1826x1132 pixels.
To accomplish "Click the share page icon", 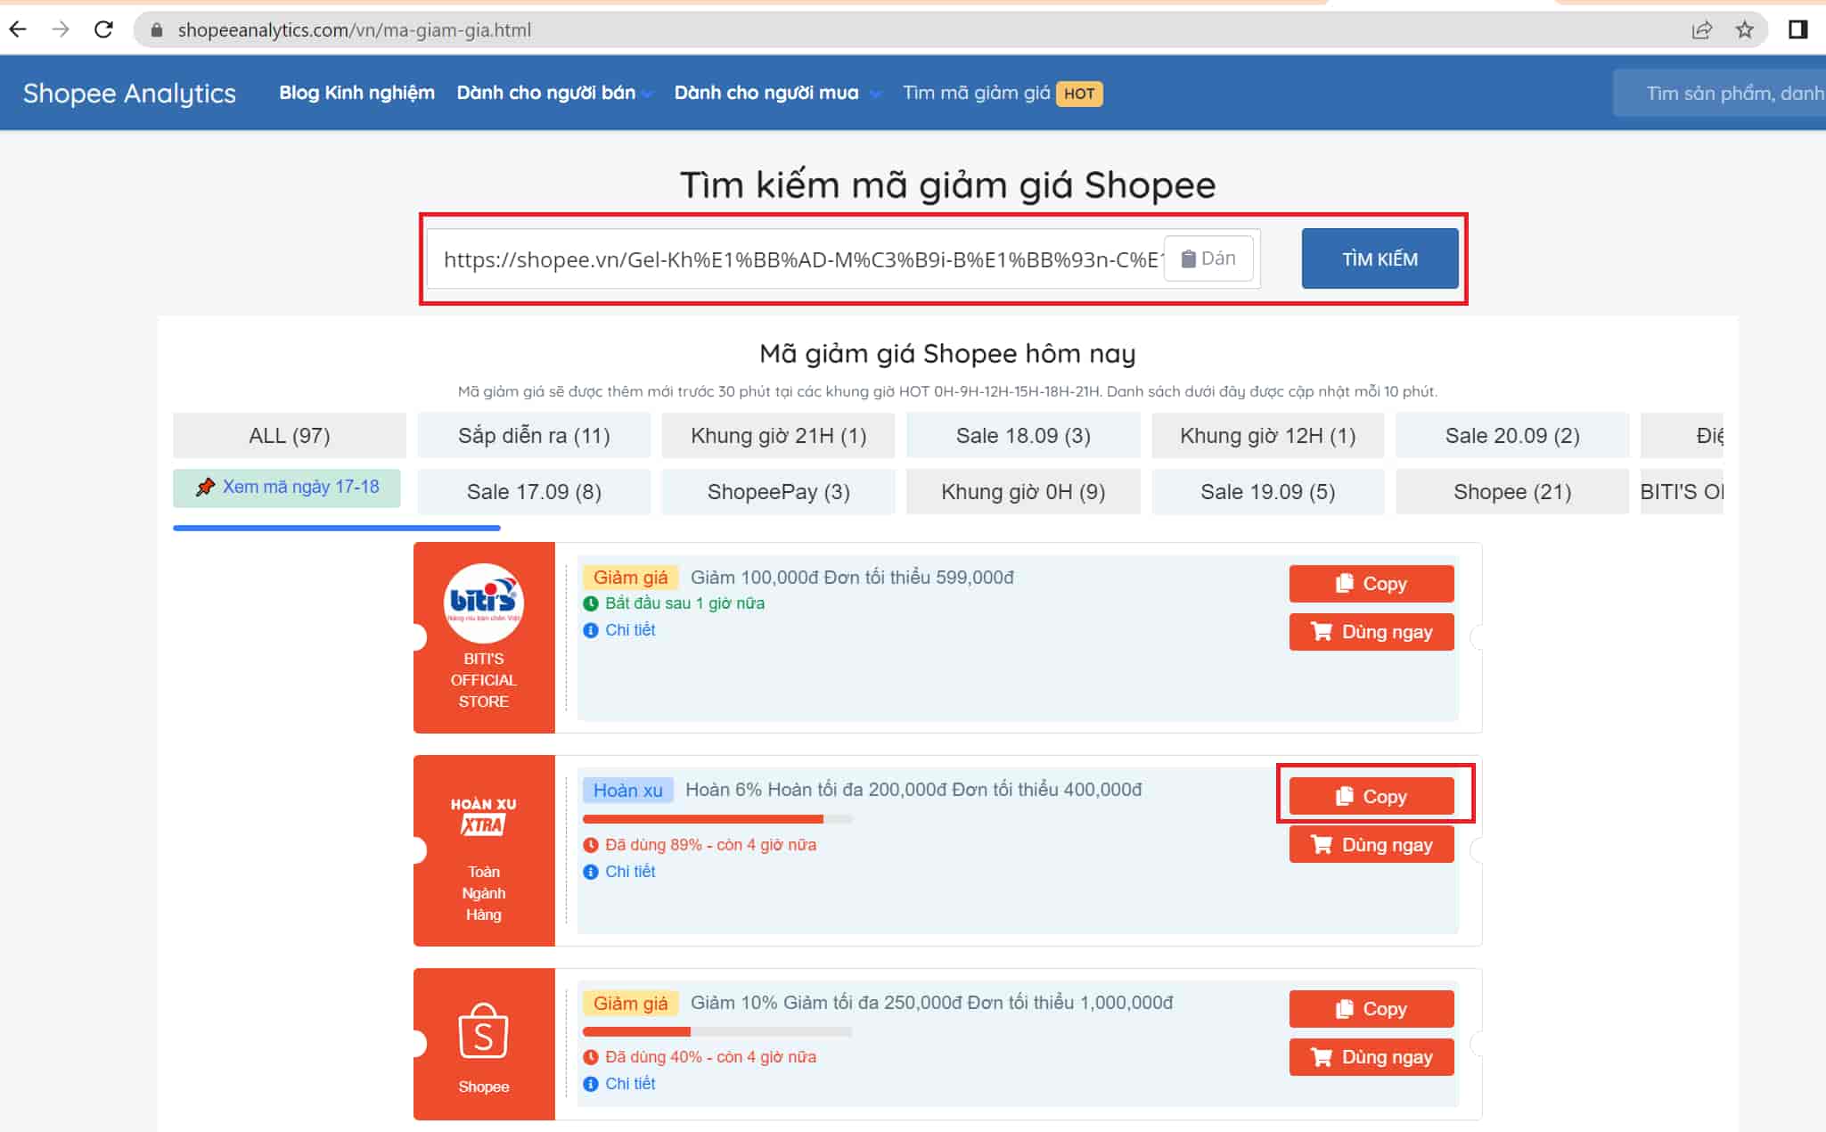I will 1701,29.
